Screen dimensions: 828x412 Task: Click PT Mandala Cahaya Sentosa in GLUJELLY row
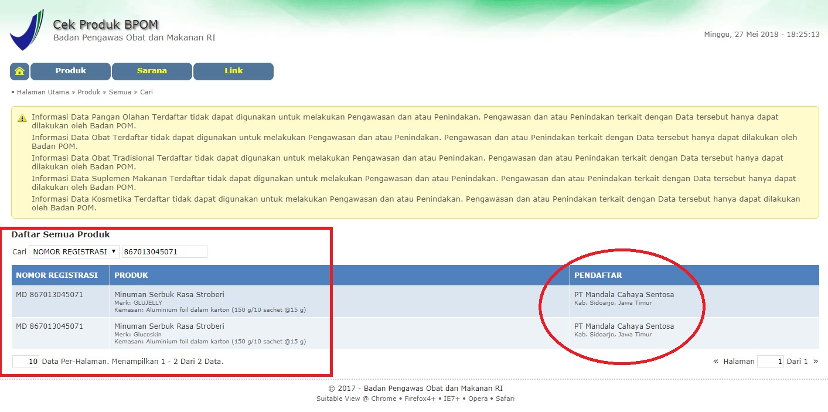(624, 294)
